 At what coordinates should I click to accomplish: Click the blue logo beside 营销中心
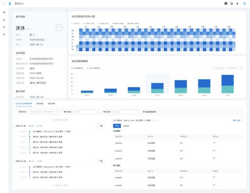(x=10, y=4)
